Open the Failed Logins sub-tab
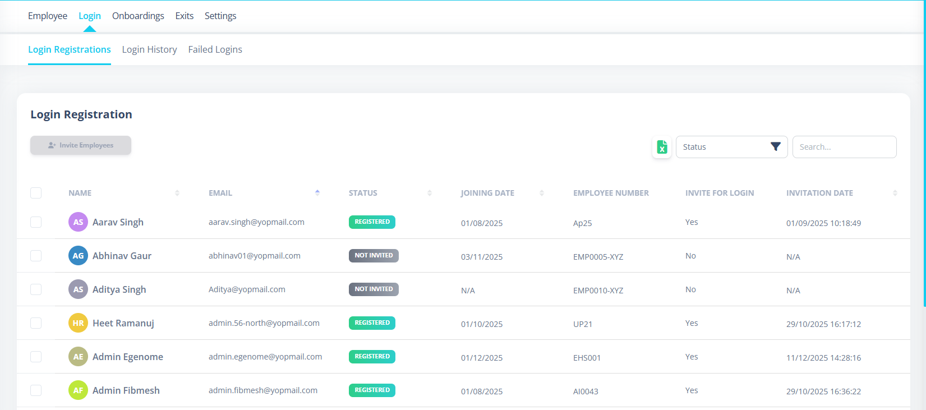 point(215,49)
